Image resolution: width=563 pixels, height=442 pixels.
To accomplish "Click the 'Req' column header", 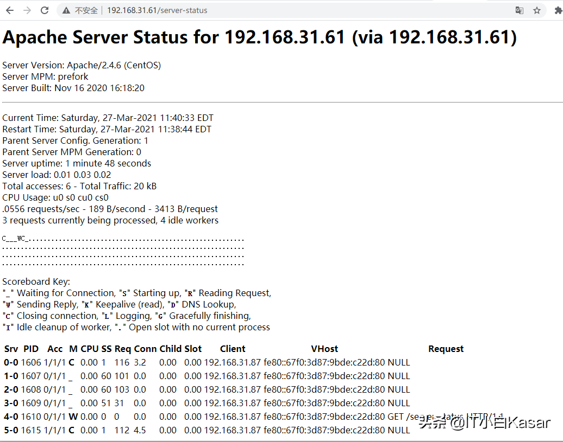I will pos(123,349).
